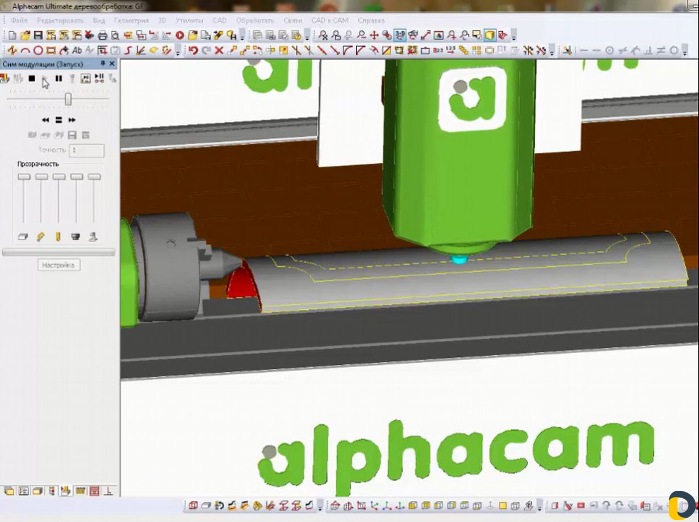Click the fast-forward double-arrow button
Screen dimensions: 699x522
72,120
